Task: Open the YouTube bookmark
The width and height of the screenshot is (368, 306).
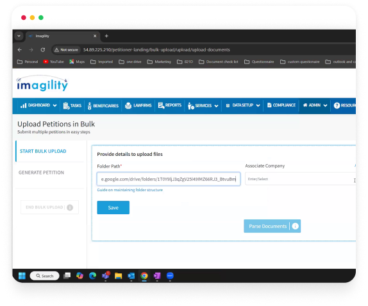Action: [x=53, y=62]
